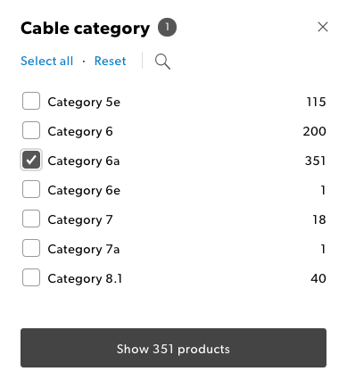The width and height of the screenshot is (347, 388).
Task: Click the Reset link
Action: pyautogui.click(x=111, y=61)
